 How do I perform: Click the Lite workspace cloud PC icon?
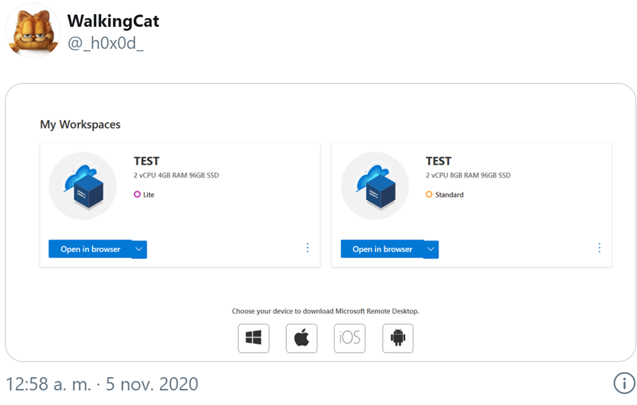click(83, 186)
